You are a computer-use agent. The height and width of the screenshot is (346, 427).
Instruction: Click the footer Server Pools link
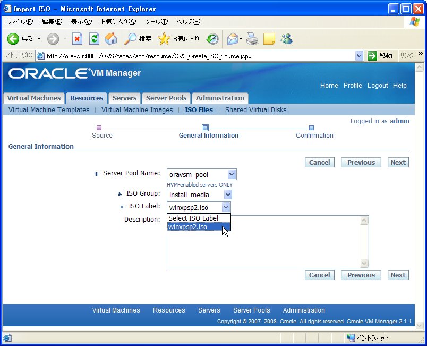tap(252, 310)
